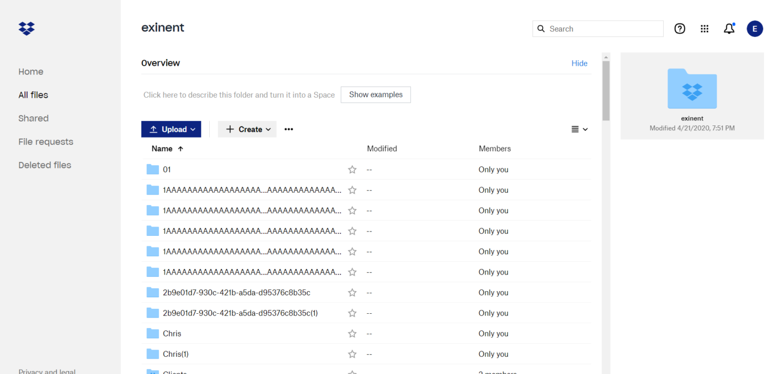The width and height of the screenshot is (773, 374).
Task: Click the Chris folder icon
Action: point(153,334)
